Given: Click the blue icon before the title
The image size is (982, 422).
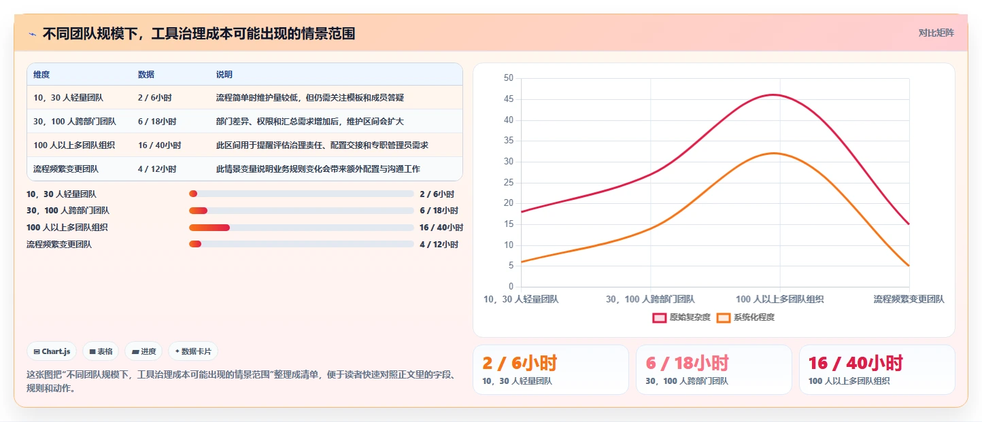Looking at the screenshot, I should pyautogui.click(x=32, y=33).
